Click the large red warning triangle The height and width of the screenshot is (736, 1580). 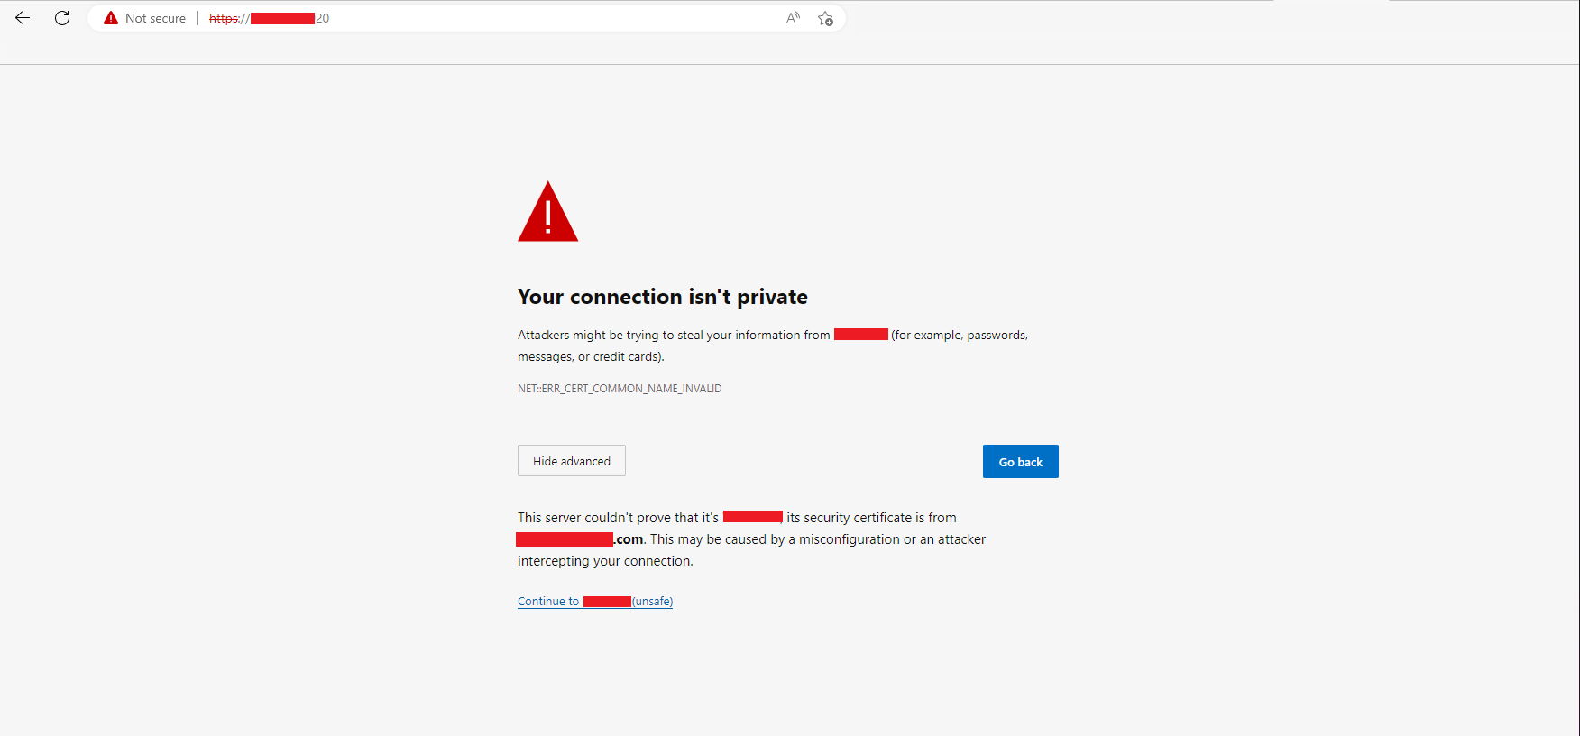click(547, 214)
